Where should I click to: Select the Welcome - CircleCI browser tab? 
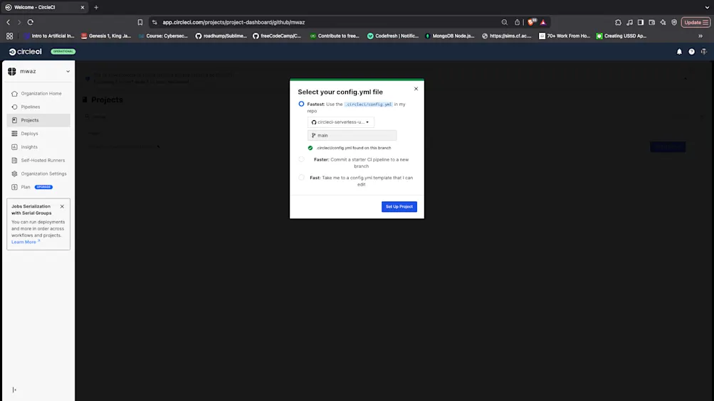pyautogui.click(x=44, y=7)
